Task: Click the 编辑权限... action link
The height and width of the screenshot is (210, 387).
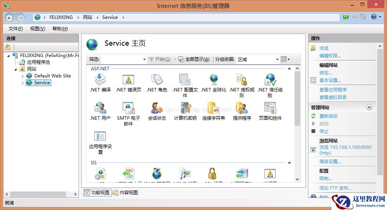Action: point(330,56)
